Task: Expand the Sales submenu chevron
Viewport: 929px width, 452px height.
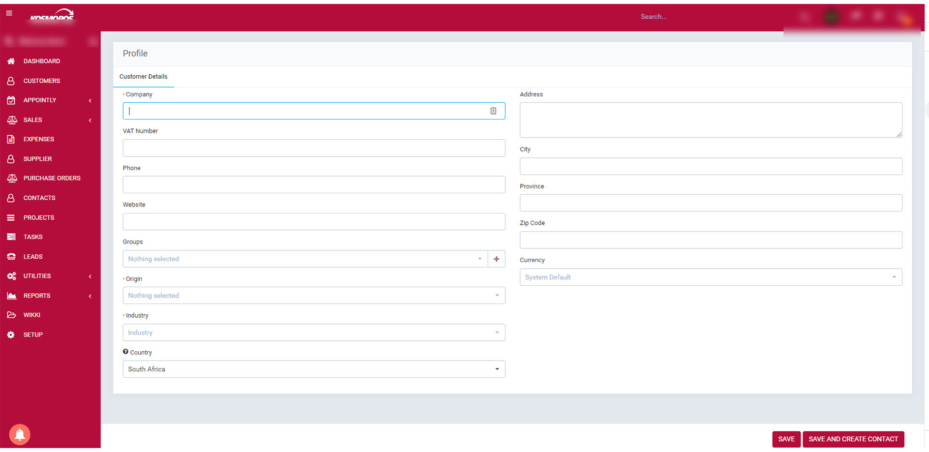Action: pos(90,120)
